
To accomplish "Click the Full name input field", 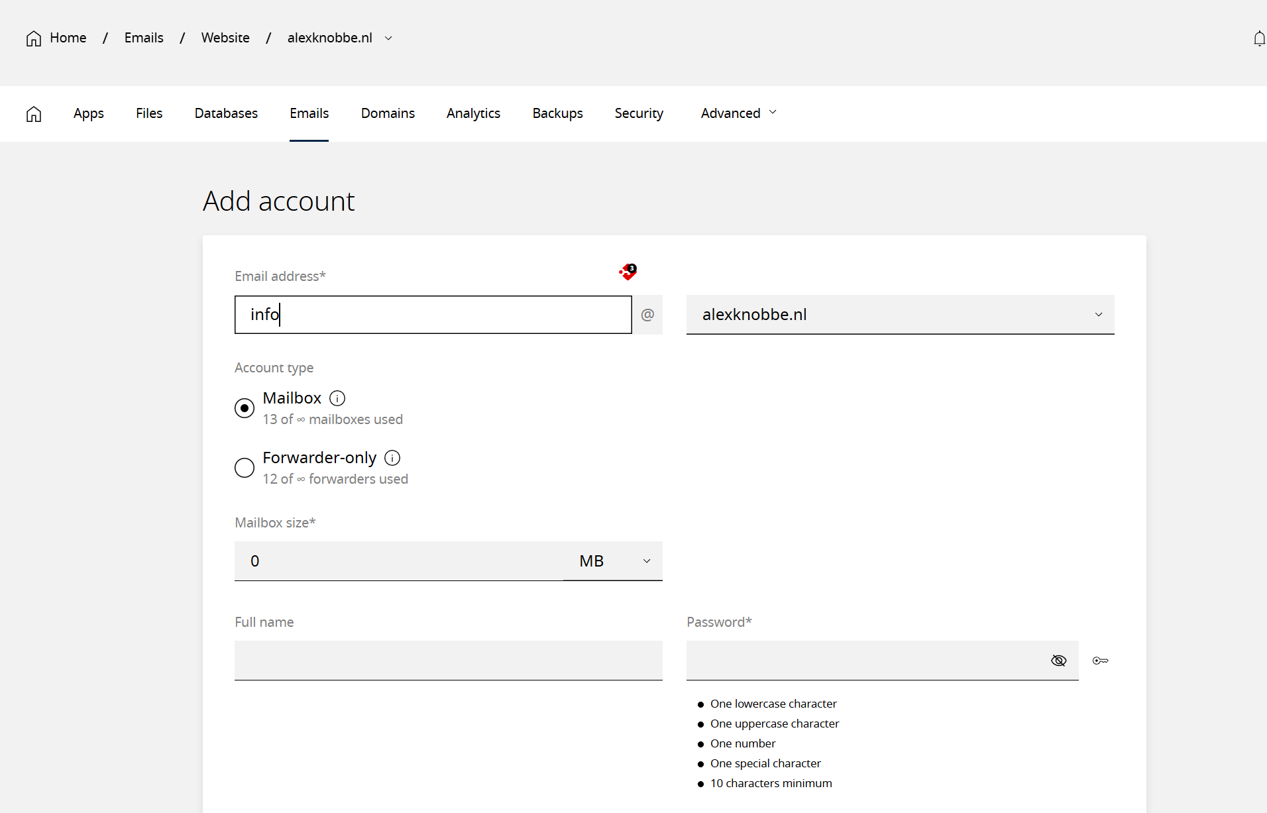I will 448,660.
